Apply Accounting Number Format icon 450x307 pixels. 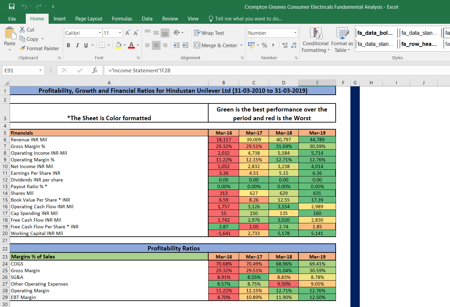click(x=251, y=45)
